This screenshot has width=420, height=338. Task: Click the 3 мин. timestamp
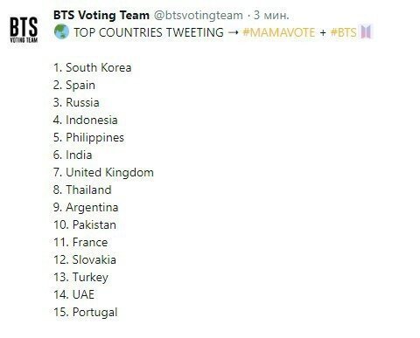pyautogui.click(x=271, y=15)
